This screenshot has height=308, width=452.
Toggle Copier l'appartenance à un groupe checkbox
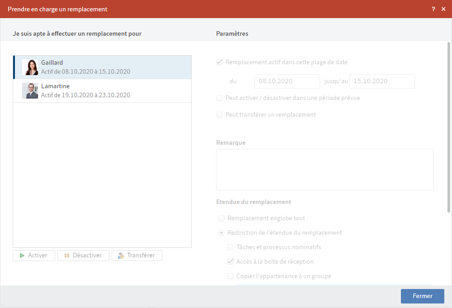231,276
